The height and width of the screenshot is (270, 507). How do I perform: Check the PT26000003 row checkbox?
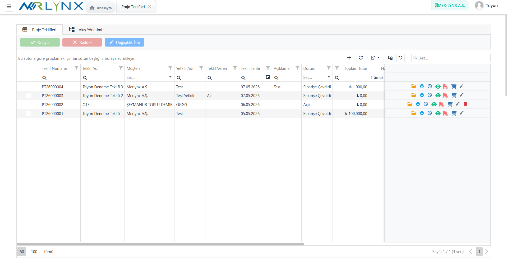tap(28, 95)
